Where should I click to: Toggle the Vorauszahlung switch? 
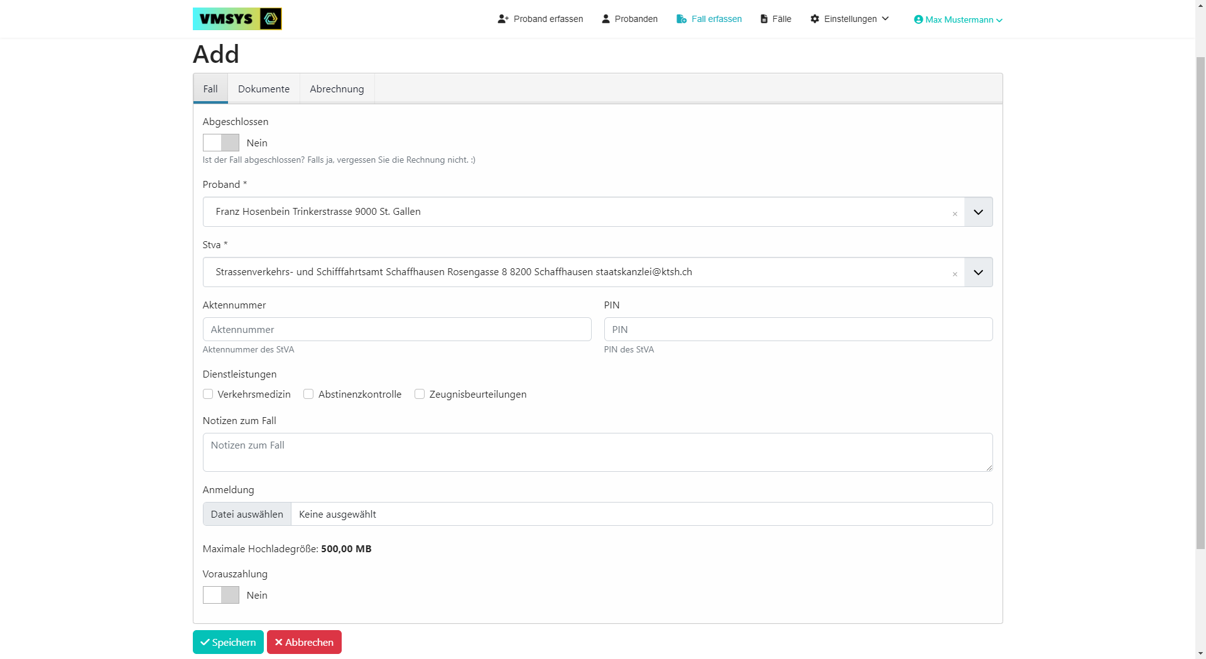tap(220, 595)
